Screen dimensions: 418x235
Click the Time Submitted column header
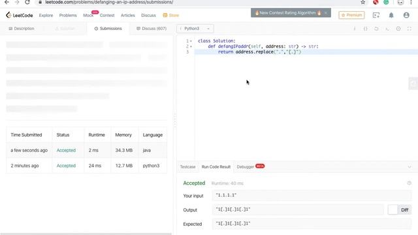(x=26, y=135)
